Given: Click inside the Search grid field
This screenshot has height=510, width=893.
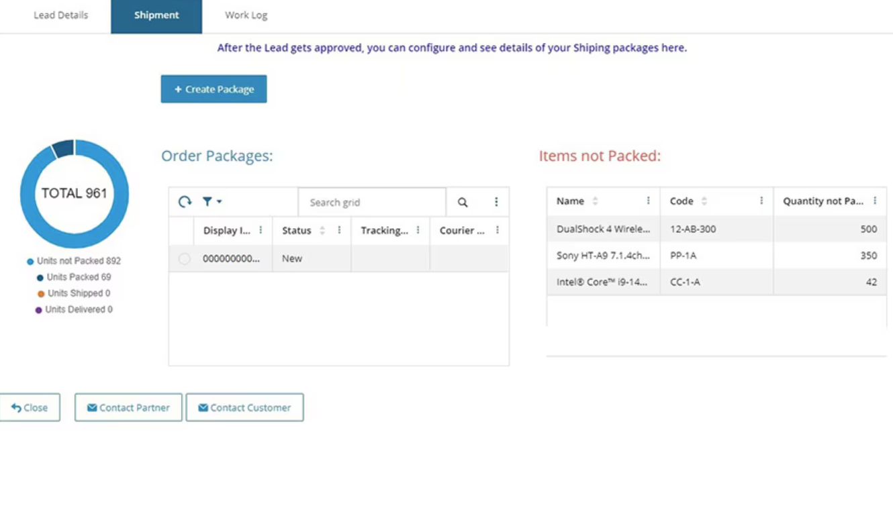Looking at the screenshot, I should click(373, 201).
